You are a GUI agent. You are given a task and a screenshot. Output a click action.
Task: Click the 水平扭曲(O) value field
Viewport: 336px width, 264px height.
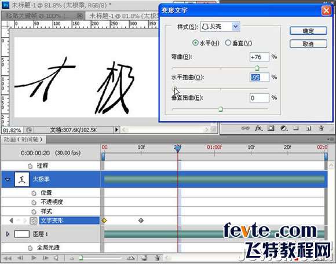259,78
